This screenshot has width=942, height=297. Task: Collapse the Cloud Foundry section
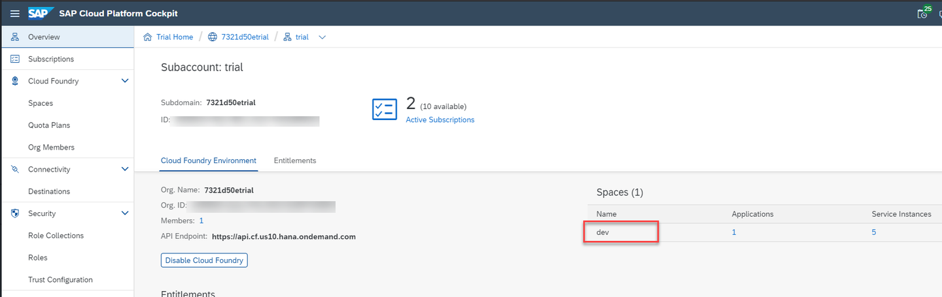126,81
